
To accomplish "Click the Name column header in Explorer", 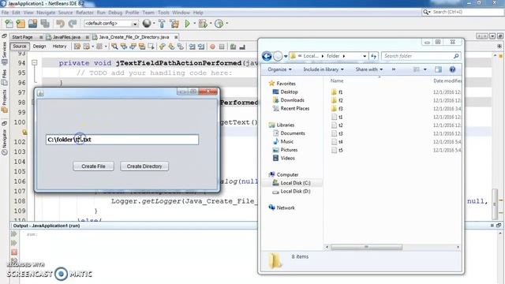I will 337,80.
